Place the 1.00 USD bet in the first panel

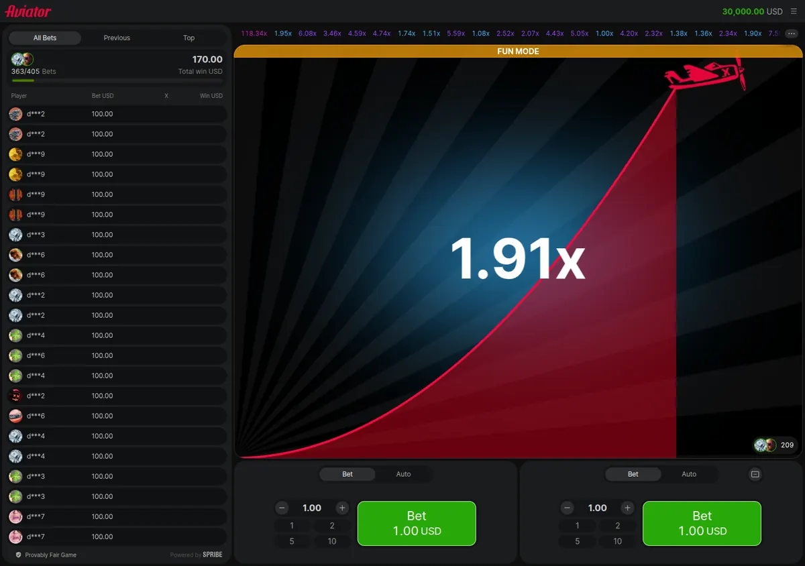click(417, 523)
